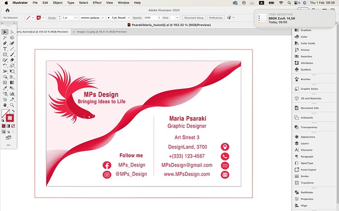Select the Eyedropper tool
This screenshot has height=211, width=339.
tap(5, 88)
